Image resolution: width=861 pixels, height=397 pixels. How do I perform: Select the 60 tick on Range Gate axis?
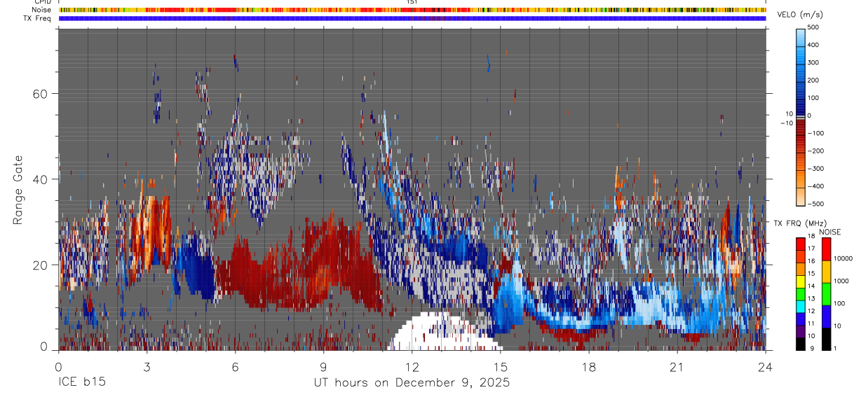click(41, 94)
